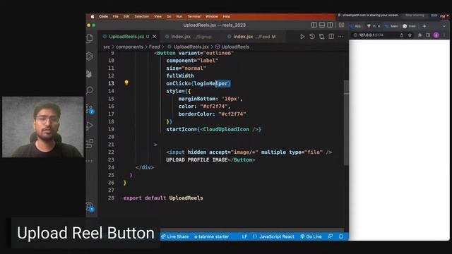This screenshot has width=452, height=254.
Task: Share the page from browser address bar
Action: [x=402, y=35]
